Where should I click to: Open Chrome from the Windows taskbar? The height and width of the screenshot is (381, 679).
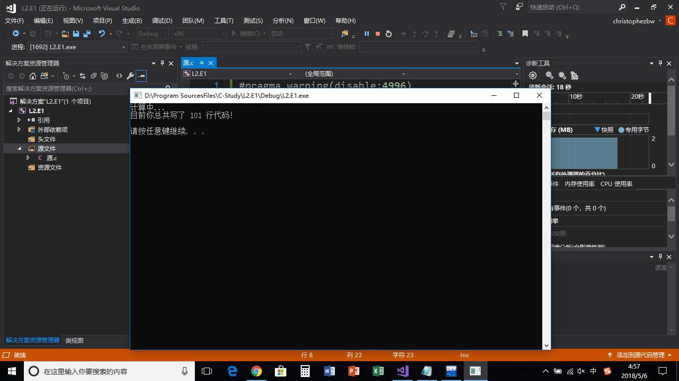(x=256, y=371)
